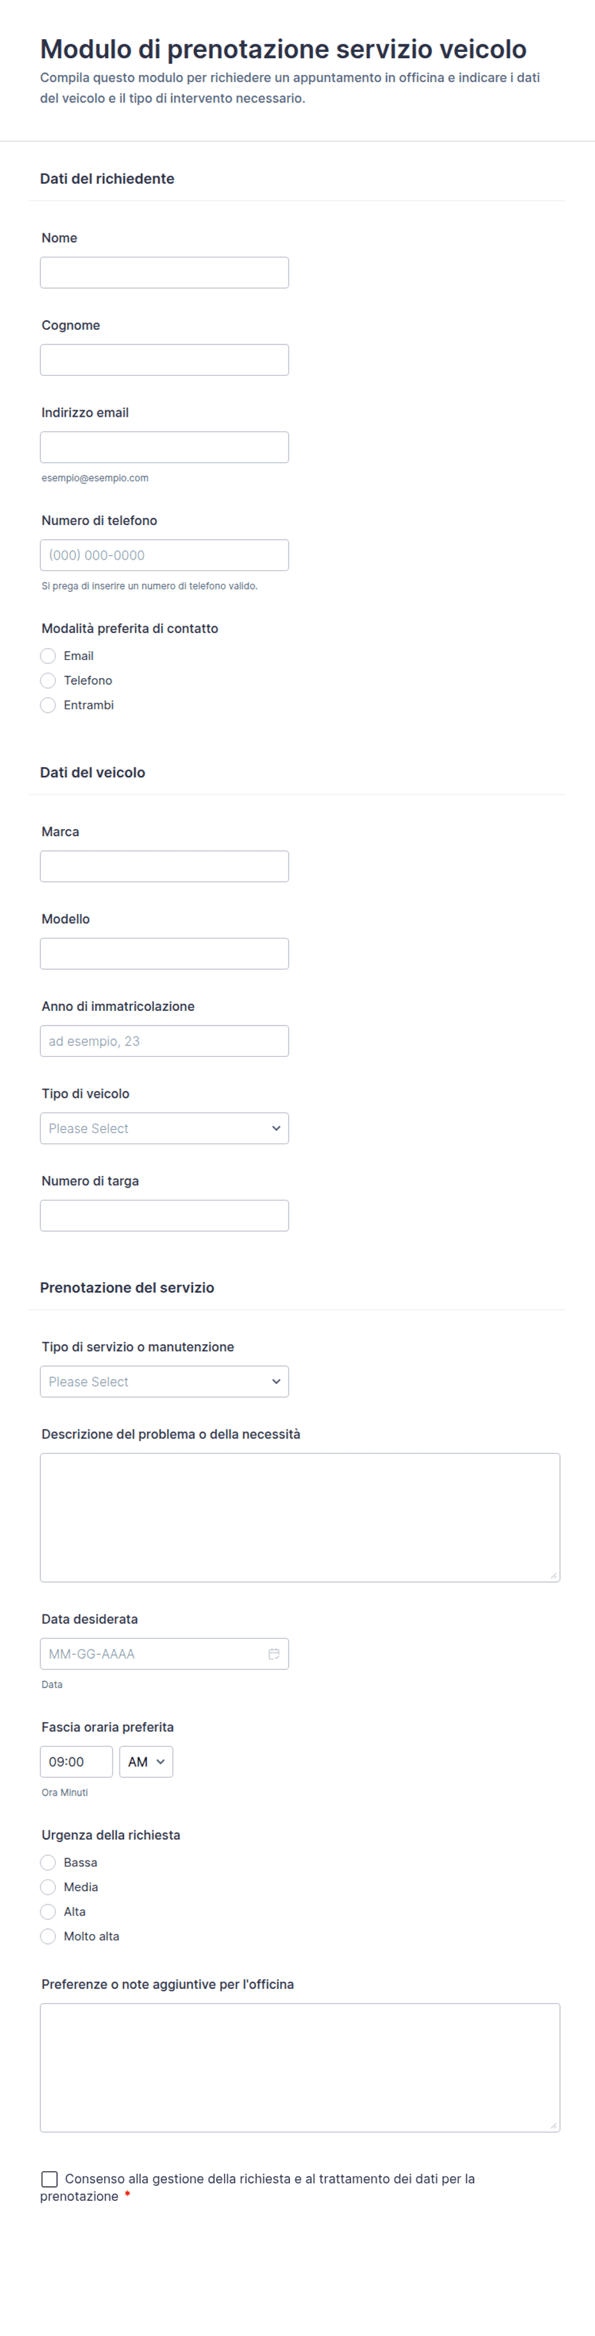Open the Tipo di veicolo dropdown

pyautogui.click(x=164, y=1128)
